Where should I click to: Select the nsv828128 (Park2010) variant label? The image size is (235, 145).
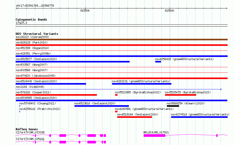coord(32,42)
